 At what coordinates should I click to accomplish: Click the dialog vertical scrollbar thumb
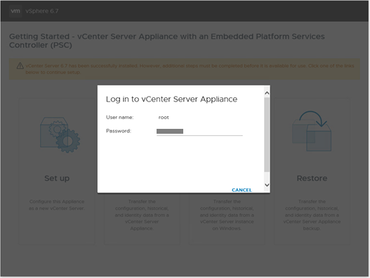[267, 134]
